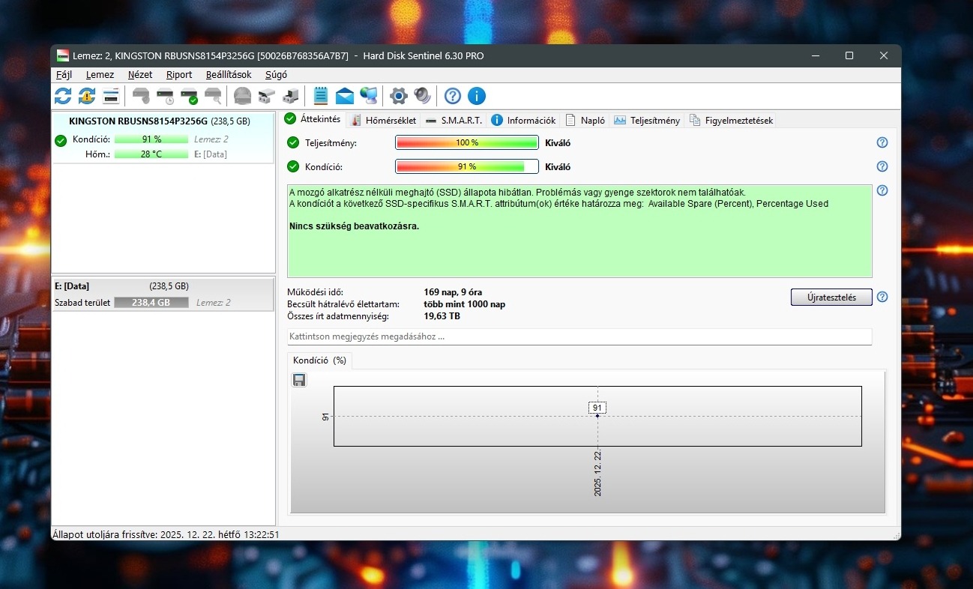Click help icon next to Kondíció bar
973x589 pixels.
[882, 166]
